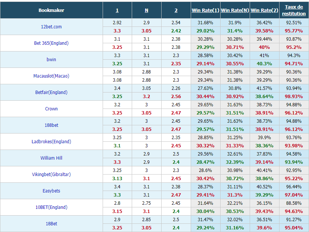The height and width of the screenshot is (232, 309).
Task: Open the Easybets bookmaker link
Action: [x=51, y=191]
